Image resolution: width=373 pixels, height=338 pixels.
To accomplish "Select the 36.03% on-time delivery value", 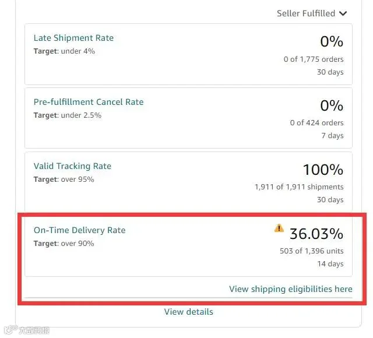I will [x=316, y=234].
